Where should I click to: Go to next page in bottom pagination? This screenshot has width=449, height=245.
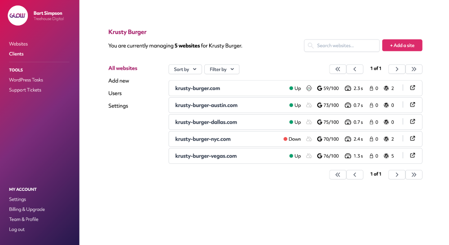point(397,175)
